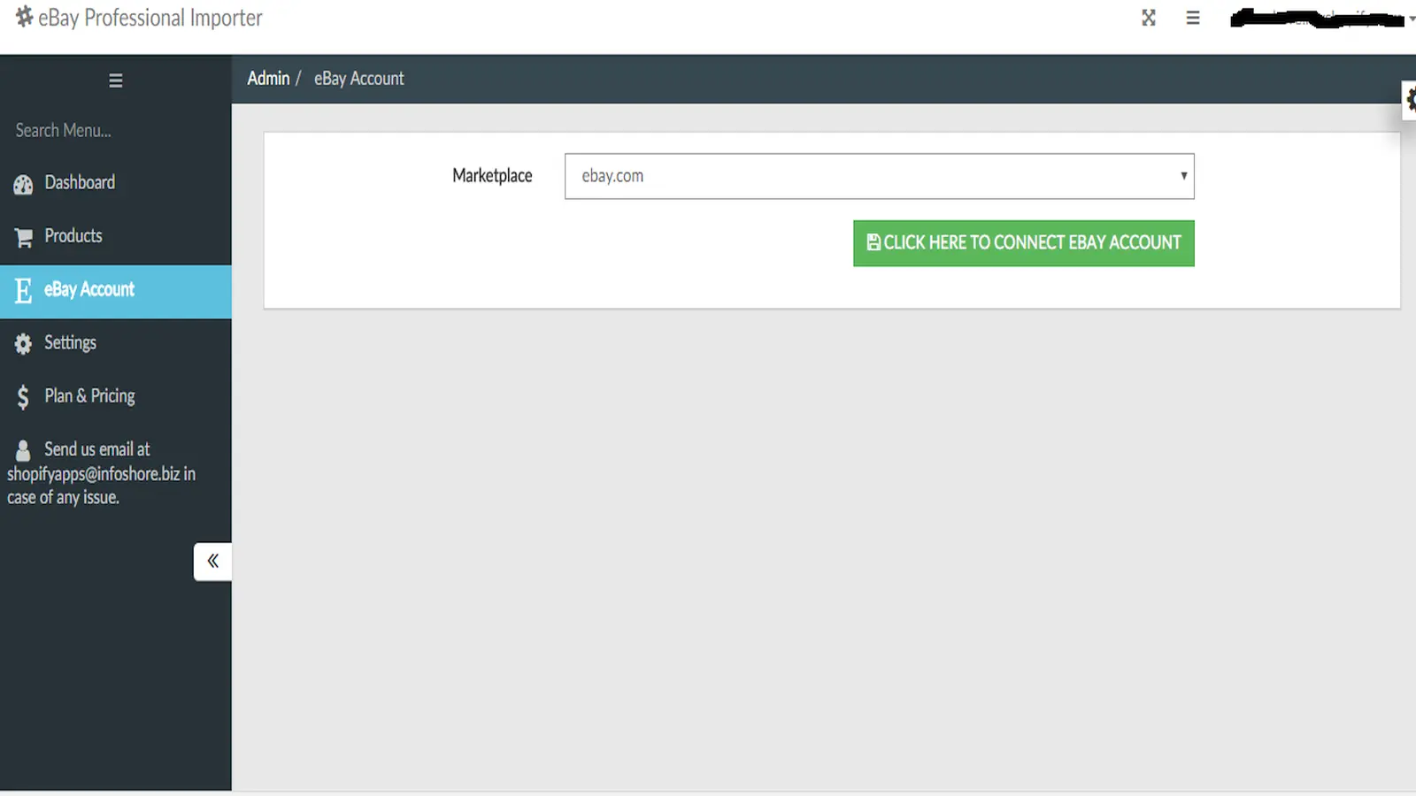
Task: Click the eBay Professional Importer logo icon
Action: (24, 17)
